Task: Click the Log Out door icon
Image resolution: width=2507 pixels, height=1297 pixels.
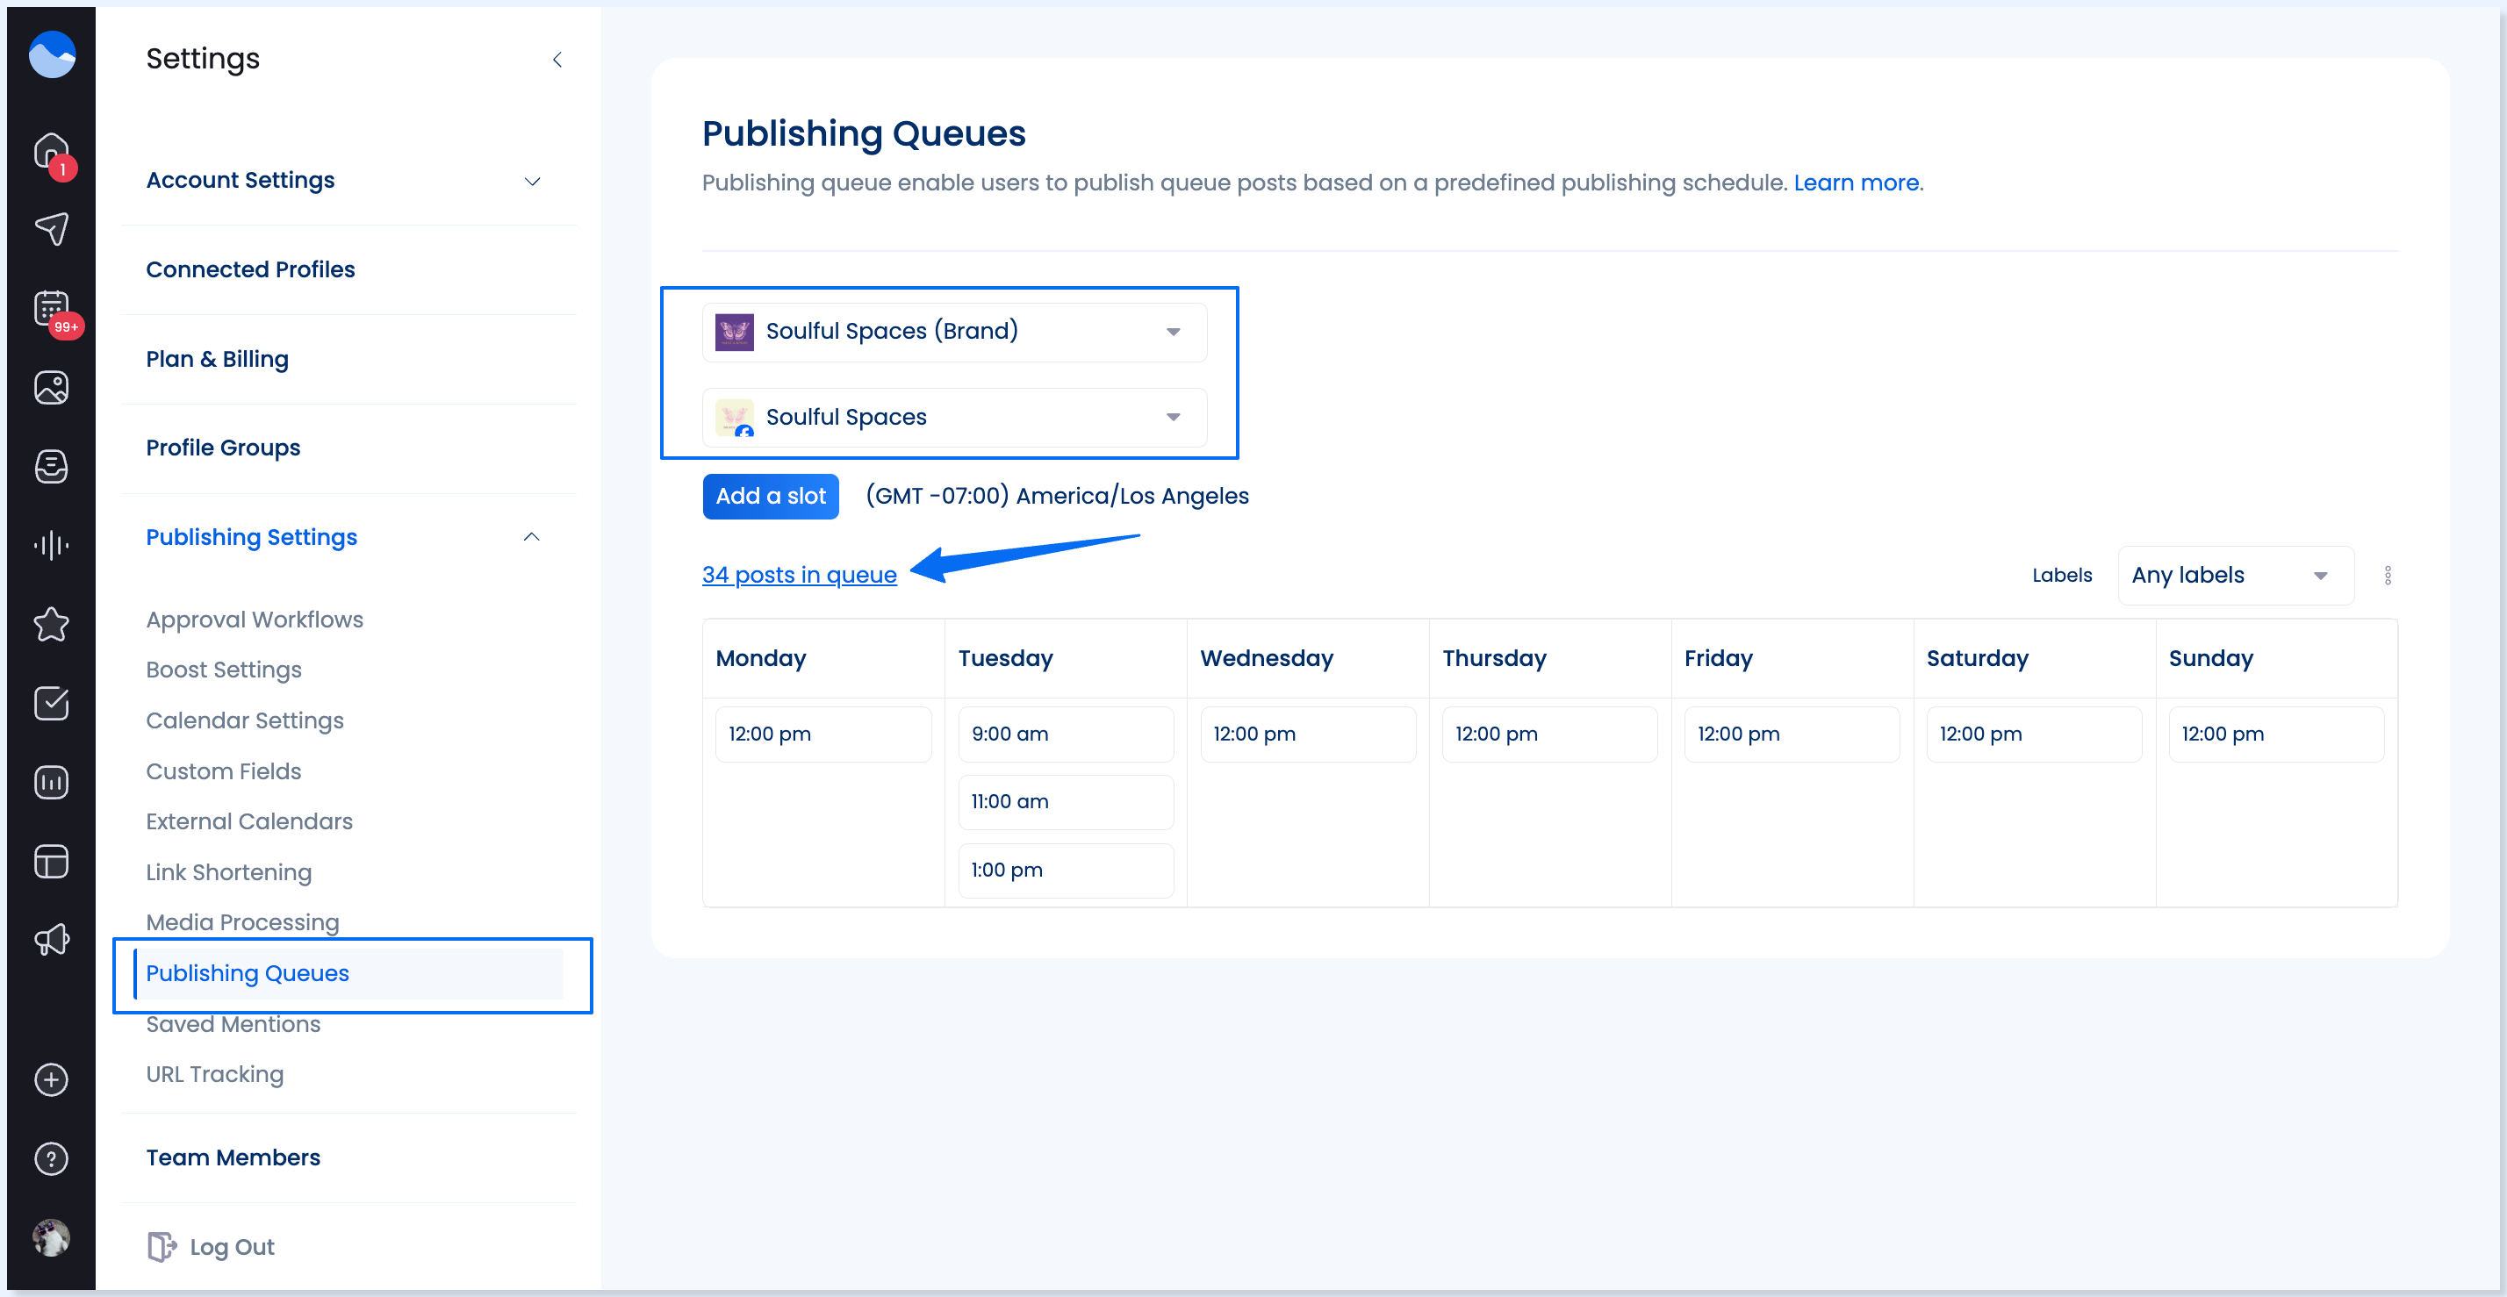Action: tap(162, 1246)
